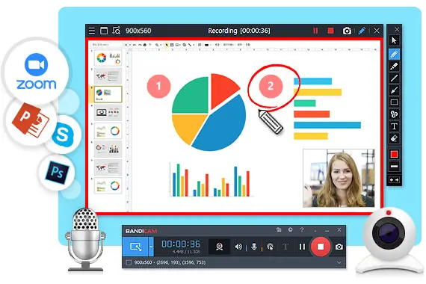The width and height of the screenshot is (426, 284).
Task: Choose the line drawing tool
Action: point(394,78)
